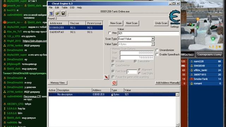
Task: Click the Next Scan button
Action: [x=132, y=23]
